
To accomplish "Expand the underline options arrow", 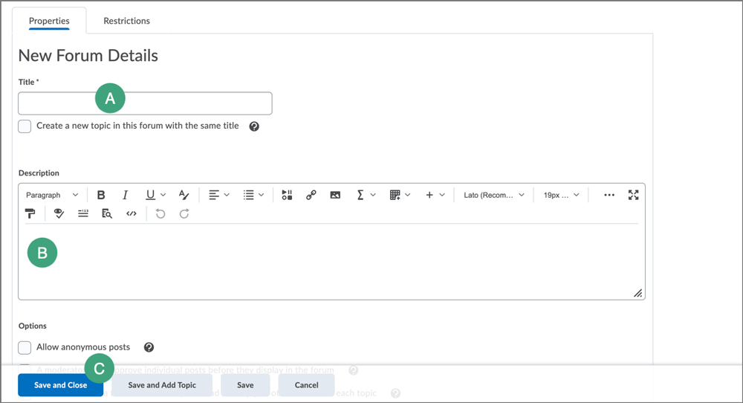I will pyautogui.click(x=163, y=195).
